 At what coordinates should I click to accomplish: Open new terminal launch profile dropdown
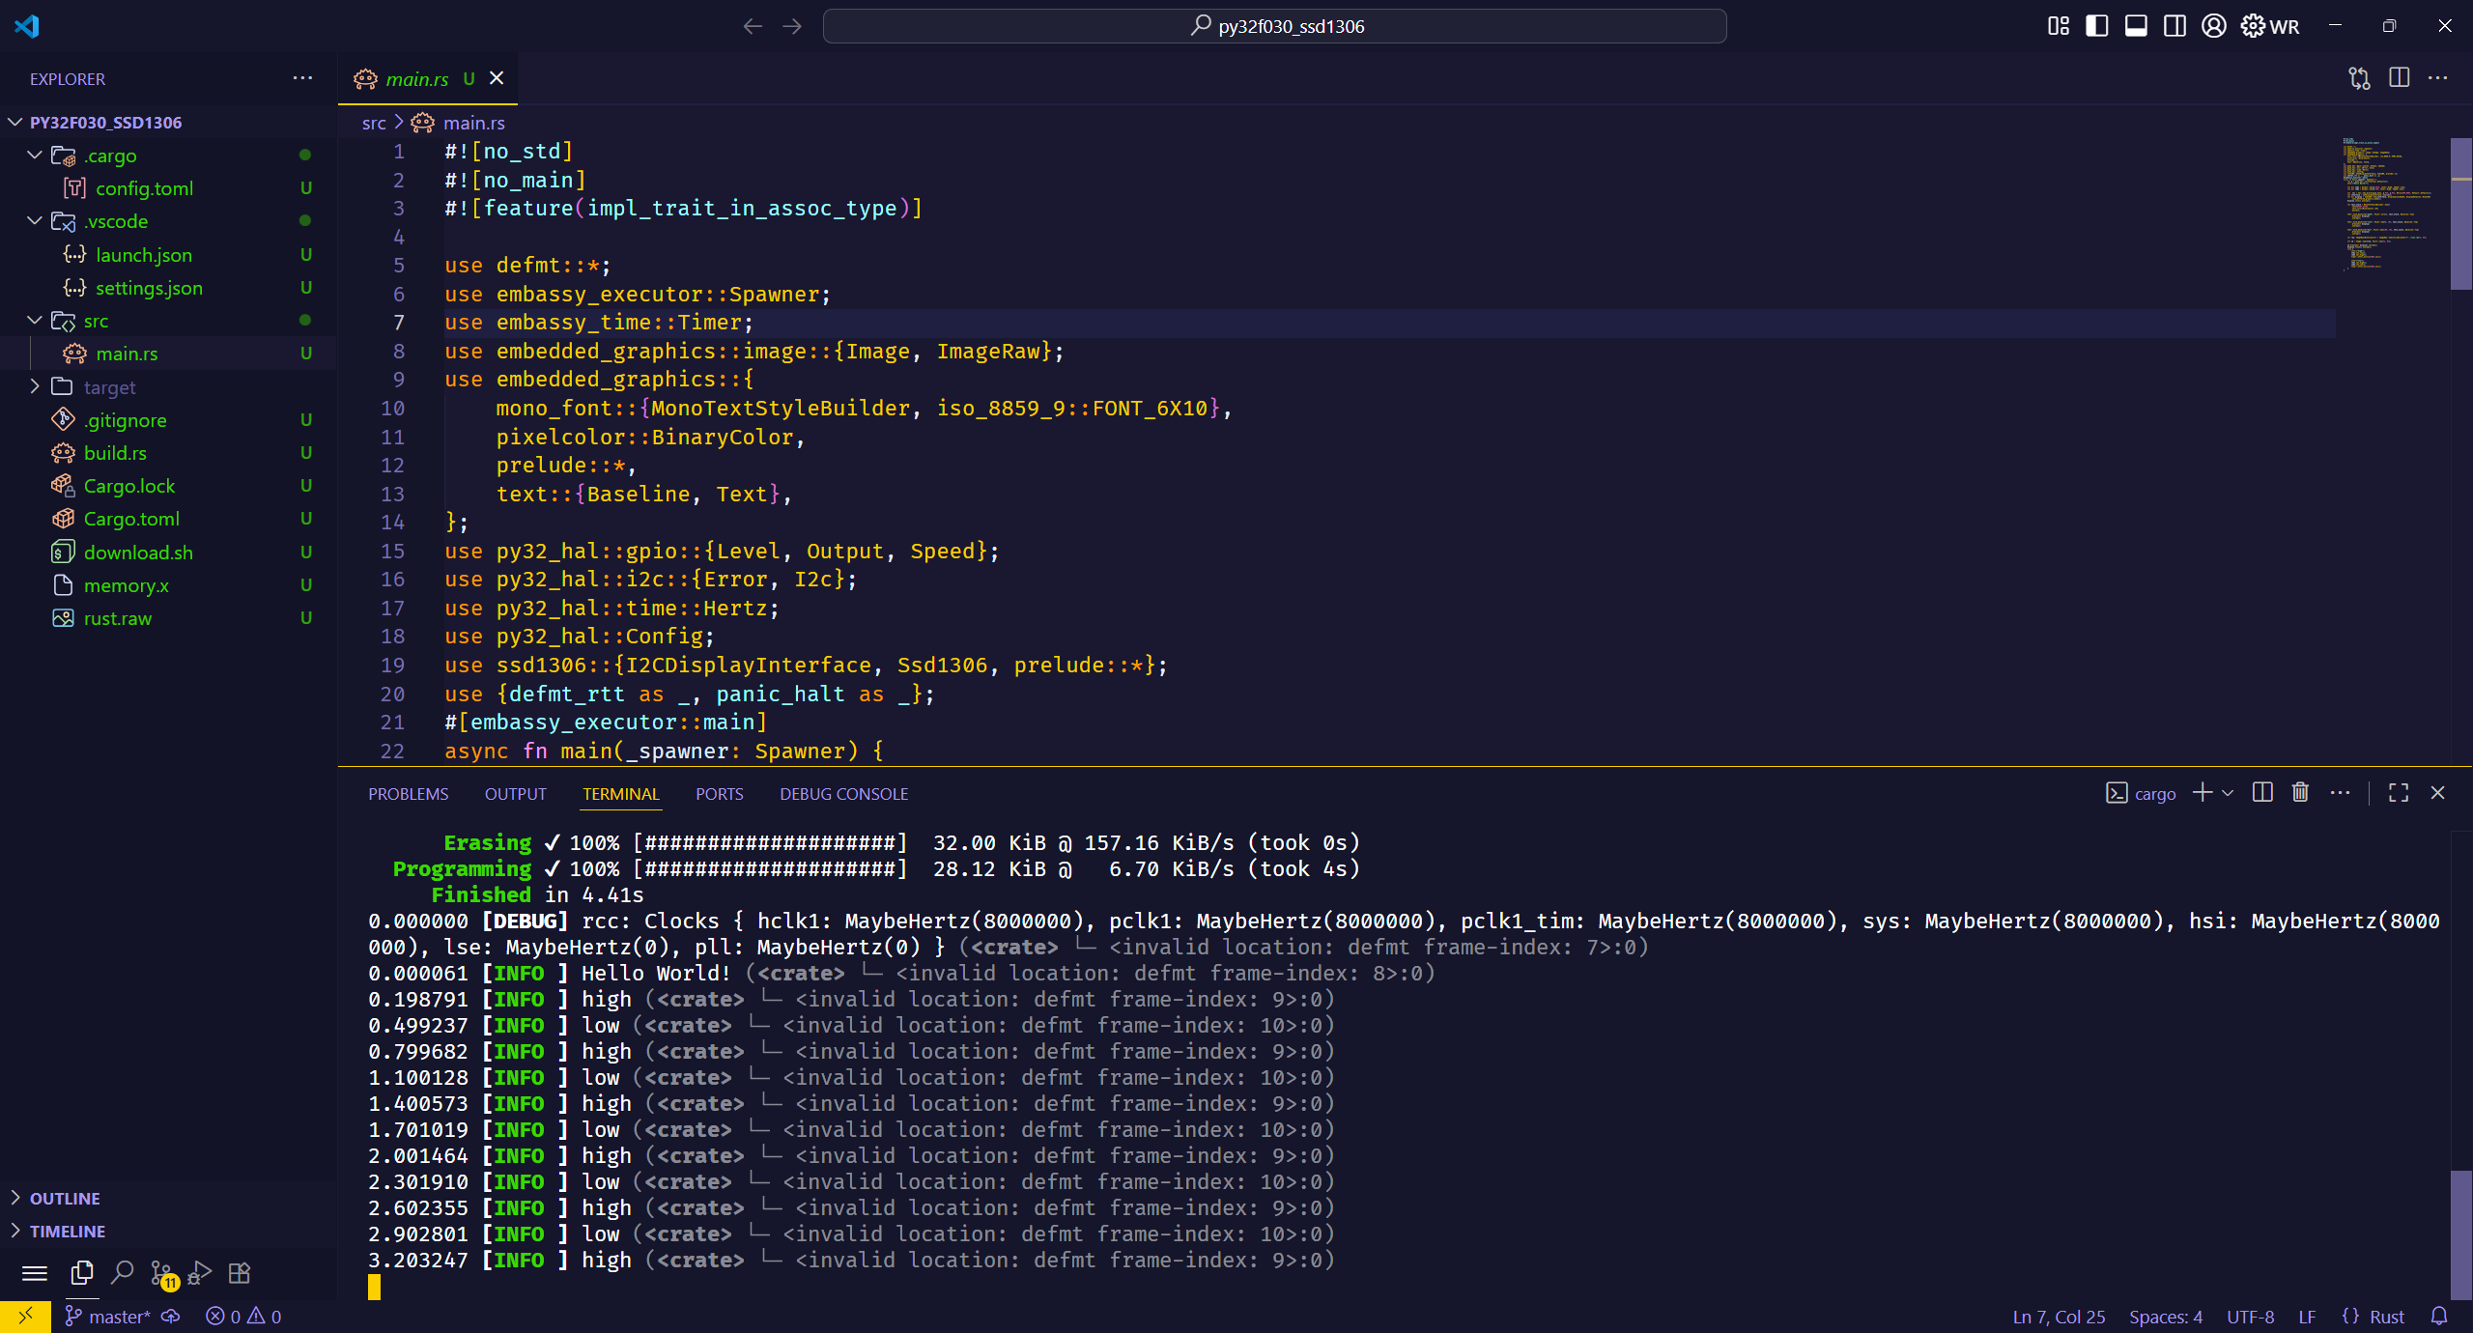coord(2228,793)
